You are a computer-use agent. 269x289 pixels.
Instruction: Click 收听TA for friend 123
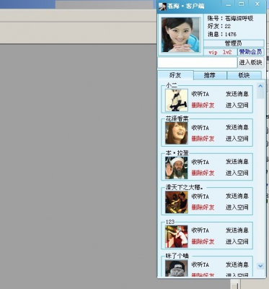pos(200,230)
